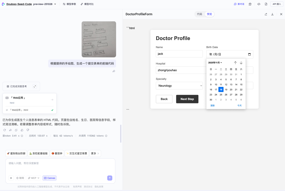Click the info icon next to total tokens
The width and height of the screenshot is (285, 191).
[106, 136]
